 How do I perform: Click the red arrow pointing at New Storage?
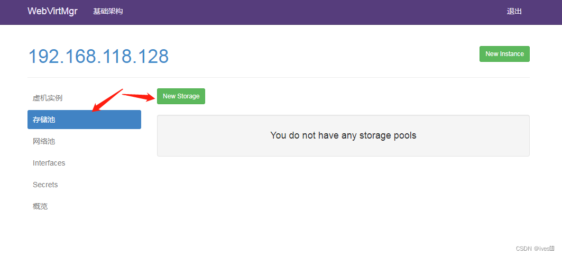pyautogui.click(x=139, y=96)
